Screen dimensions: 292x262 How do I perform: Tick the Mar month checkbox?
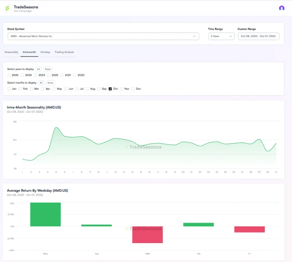click(x=31, y=89)
